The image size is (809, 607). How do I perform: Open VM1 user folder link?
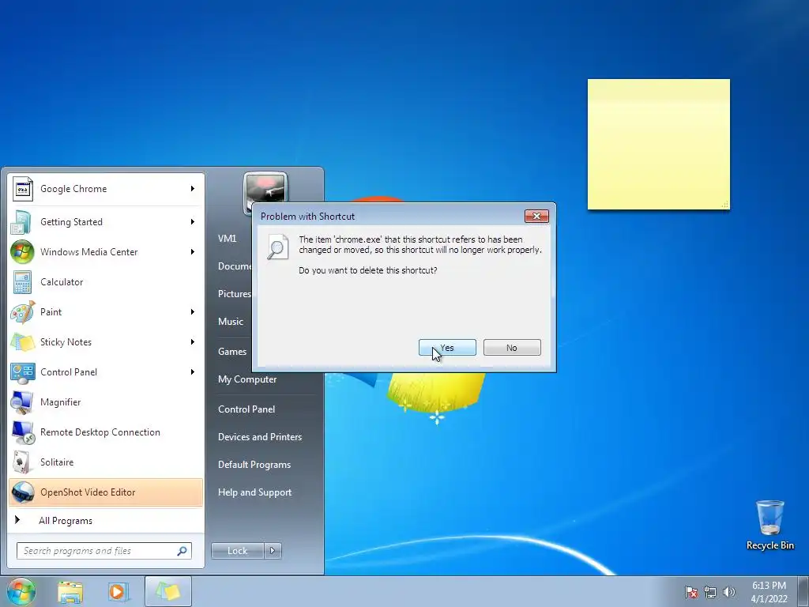(x=227, y=239)
